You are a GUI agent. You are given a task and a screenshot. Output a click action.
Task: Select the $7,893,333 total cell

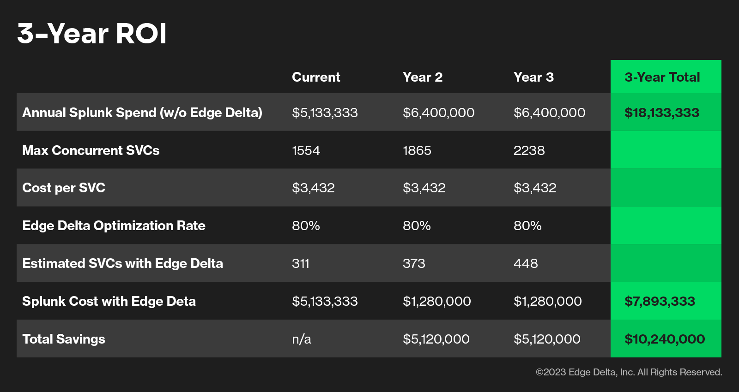point(660,301)
